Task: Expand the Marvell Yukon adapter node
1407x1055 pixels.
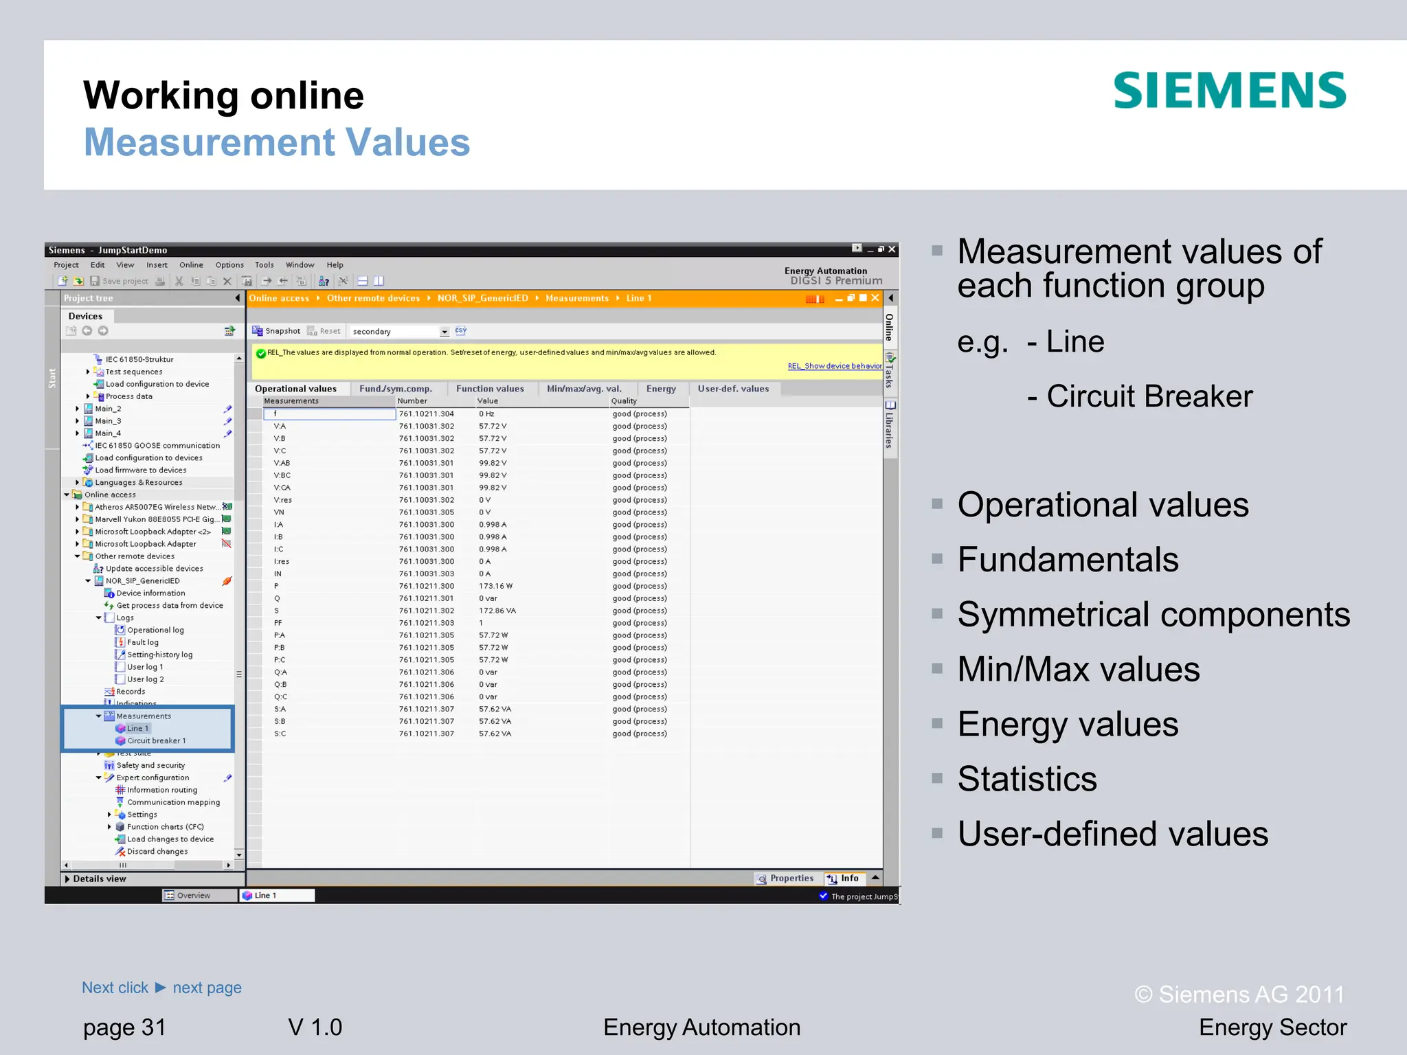Action: (77, 519)
